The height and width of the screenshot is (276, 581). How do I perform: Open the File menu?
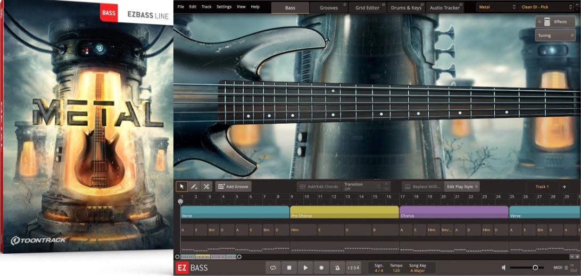pos(180,7)
